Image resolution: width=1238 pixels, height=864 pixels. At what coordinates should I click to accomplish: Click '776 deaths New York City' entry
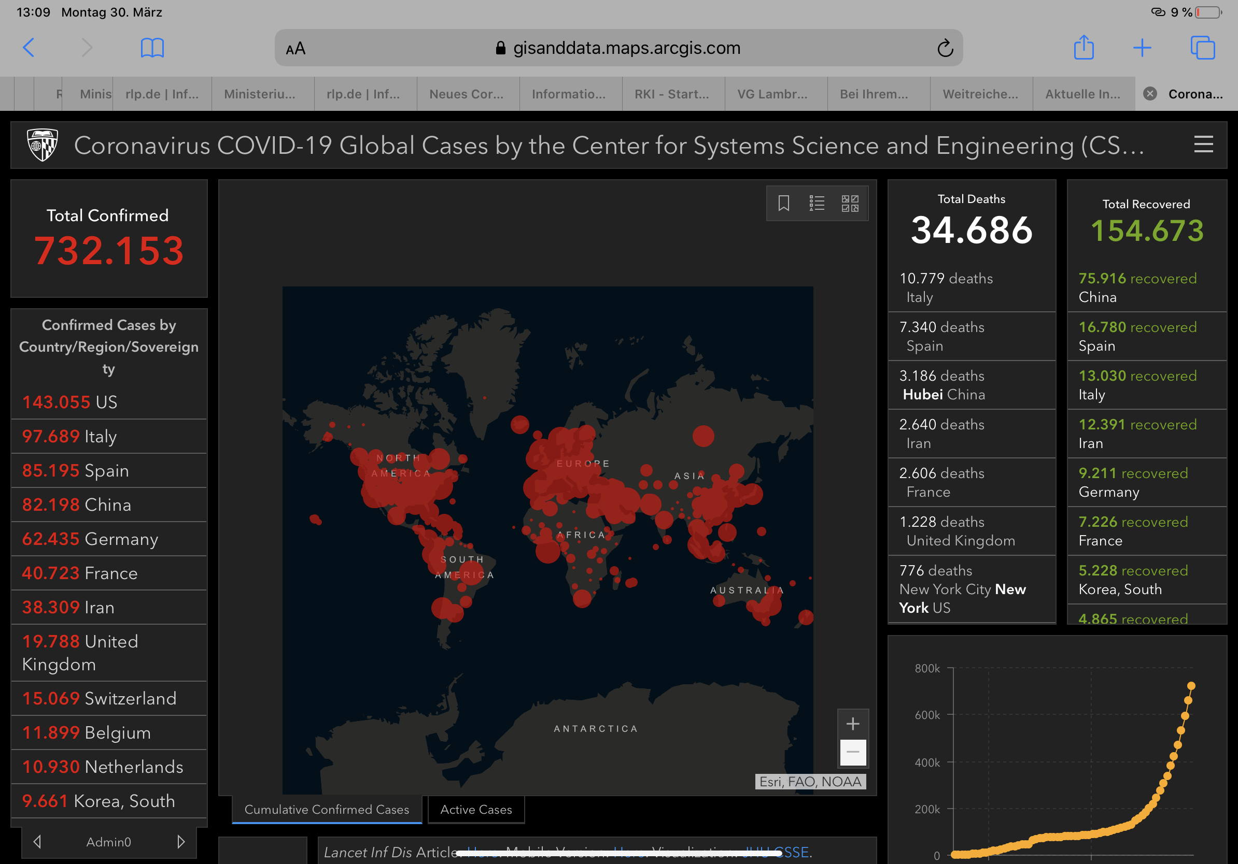tap(972, 589)
